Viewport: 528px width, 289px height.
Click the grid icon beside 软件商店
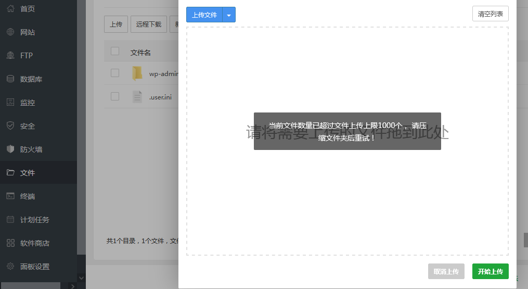10,243
